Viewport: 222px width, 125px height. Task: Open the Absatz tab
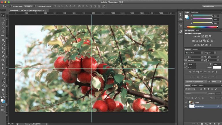pyautogui.click(x=195, y=49)
